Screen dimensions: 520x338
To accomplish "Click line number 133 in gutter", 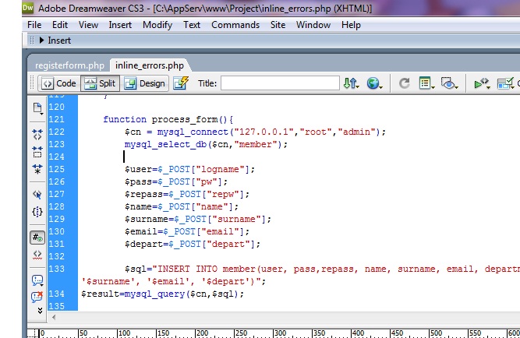I will point(56,269).
